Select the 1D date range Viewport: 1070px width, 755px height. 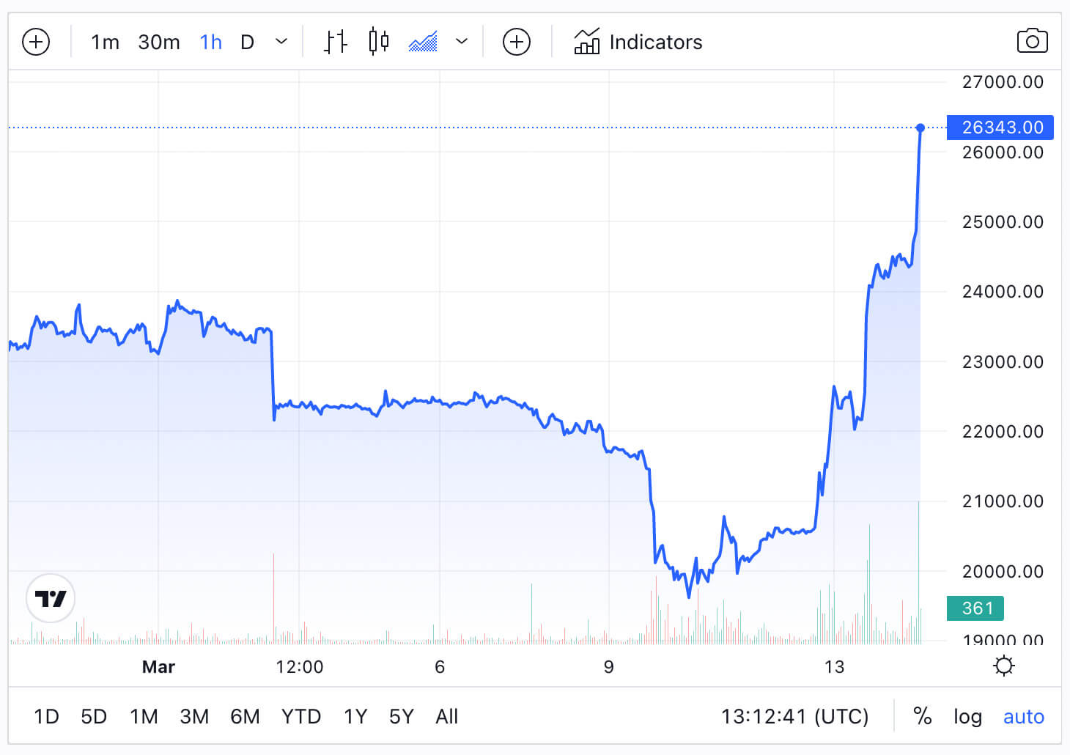tap(46, 716)
